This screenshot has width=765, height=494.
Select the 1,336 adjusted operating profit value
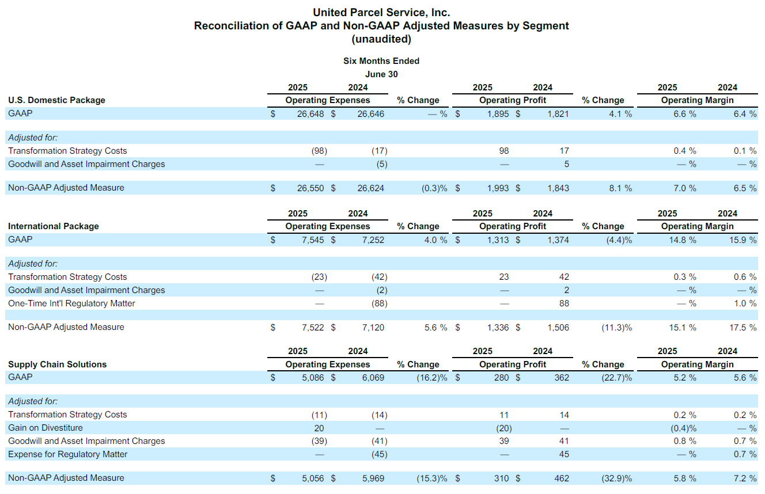tap(498, 327)
